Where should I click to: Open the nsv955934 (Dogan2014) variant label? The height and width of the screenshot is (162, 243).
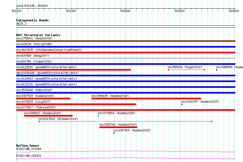185,67
